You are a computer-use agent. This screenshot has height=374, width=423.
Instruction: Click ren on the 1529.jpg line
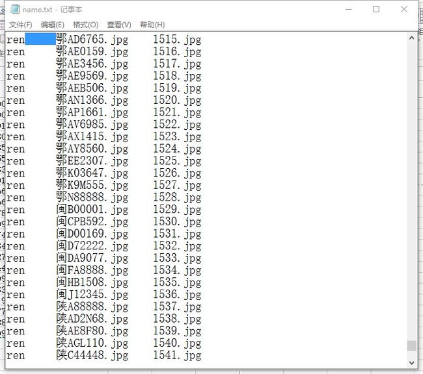pyautogui.click(x=16, y=210)
